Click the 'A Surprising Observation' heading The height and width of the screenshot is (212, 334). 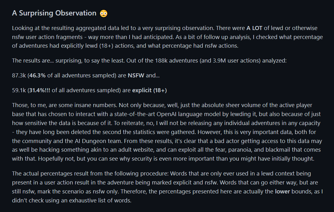[x=54, y=13]
